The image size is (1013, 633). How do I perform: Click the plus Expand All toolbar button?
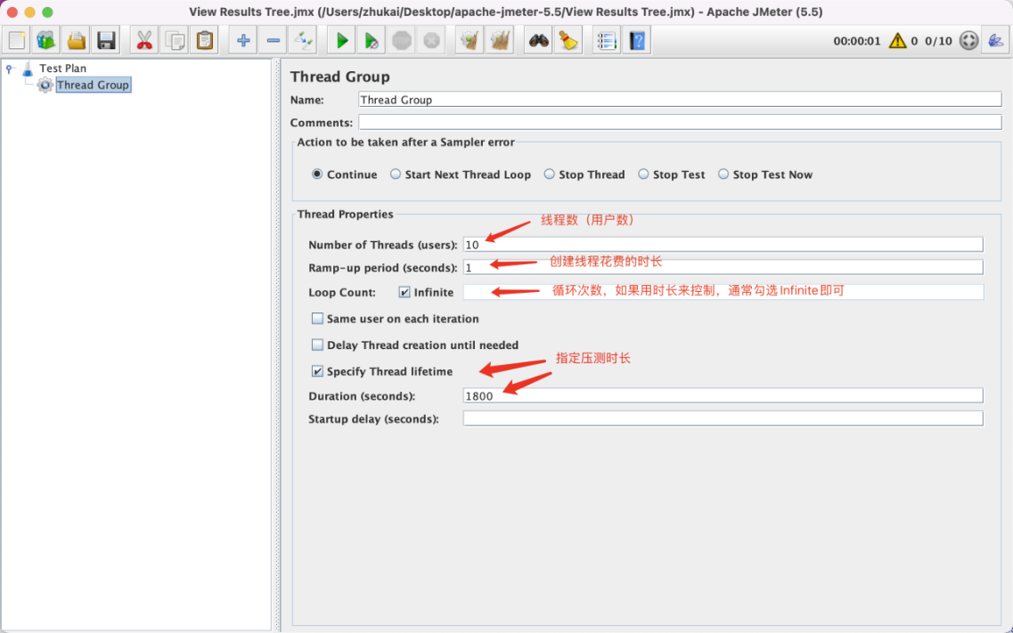pos(243,40)
